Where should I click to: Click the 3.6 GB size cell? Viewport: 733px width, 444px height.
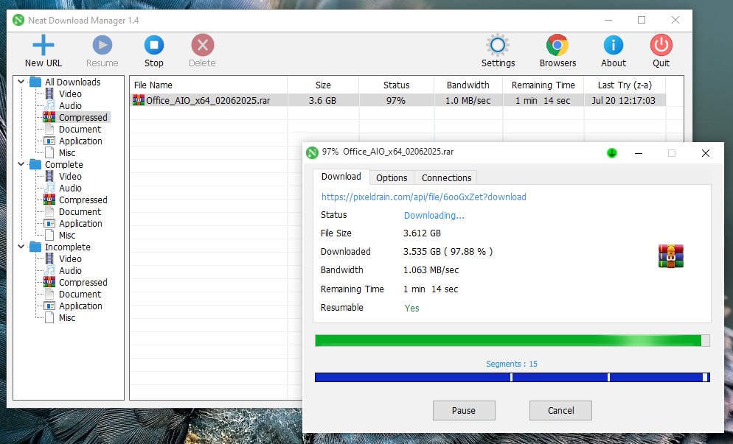pos(322,100)
